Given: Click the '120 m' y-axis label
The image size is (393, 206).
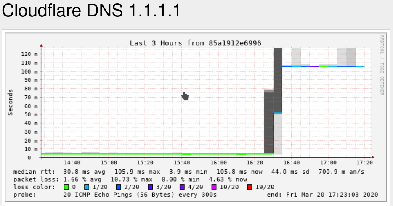Looking at the screenshot, I should pos(29,54).
